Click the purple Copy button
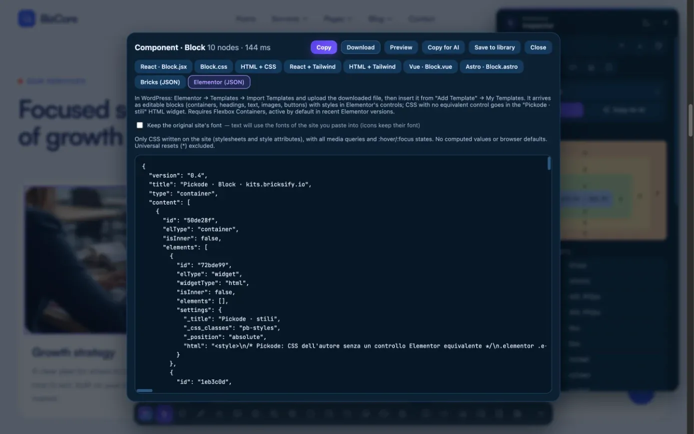The height and width of the screenshot is (434, 694). (324, 47)
